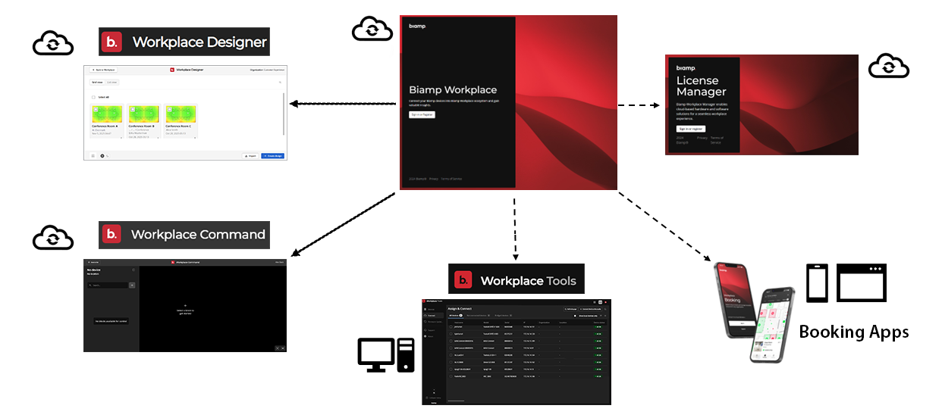This screenshot has height=418, width=942.
Task: Select the Conference Room C card checkbox
Action: click(169, 109)
